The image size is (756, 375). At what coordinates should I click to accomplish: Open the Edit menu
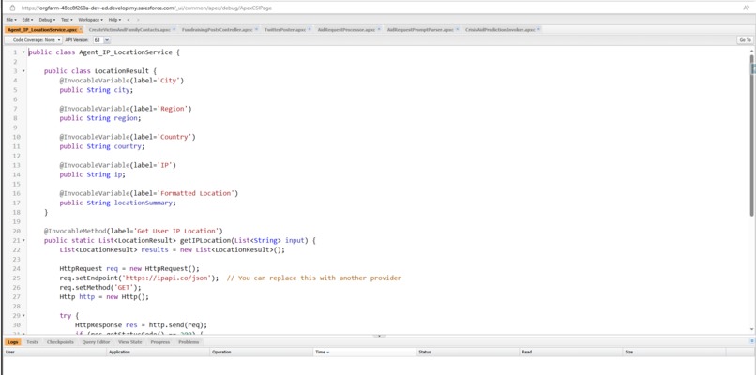point(27,20)
